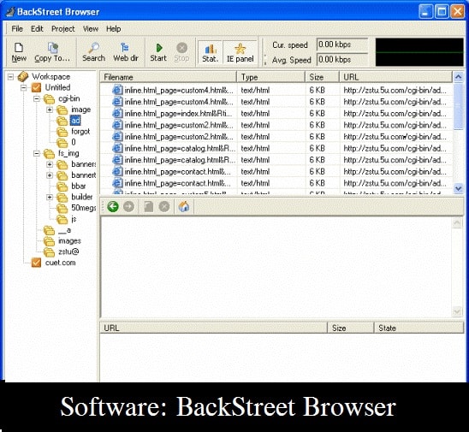
Task: Sort file list by Type column
Action: coord(271,77)
